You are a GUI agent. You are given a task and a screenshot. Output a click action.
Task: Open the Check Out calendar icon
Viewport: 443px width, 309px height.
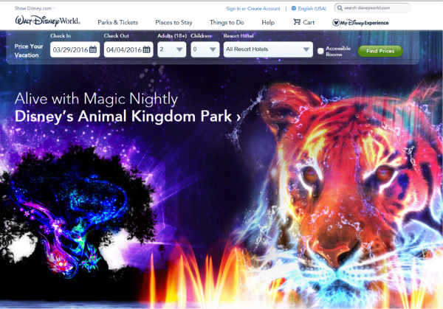click(146, 49)
